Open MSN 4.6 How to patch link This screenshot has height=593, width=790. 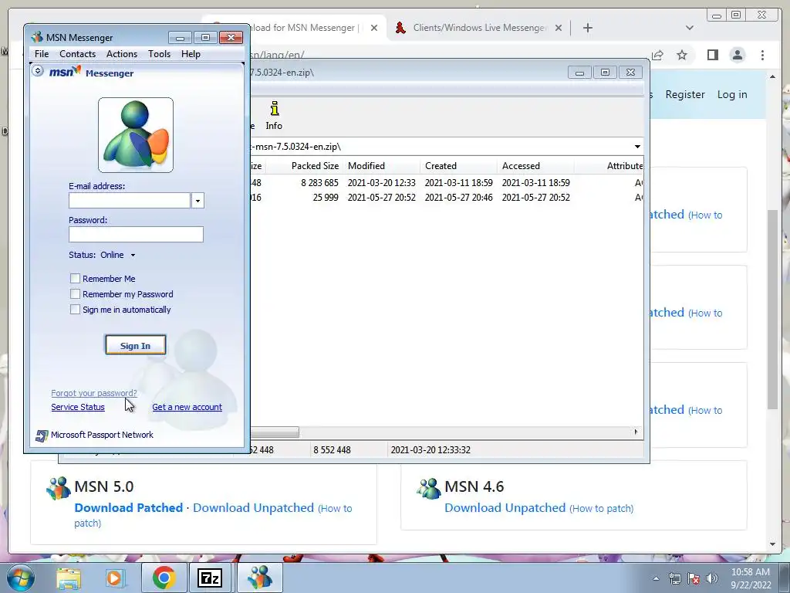click(602, 508)
